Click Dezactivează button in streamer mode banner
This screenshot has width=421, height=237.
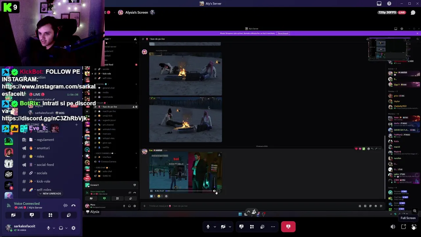click(283, 33)
